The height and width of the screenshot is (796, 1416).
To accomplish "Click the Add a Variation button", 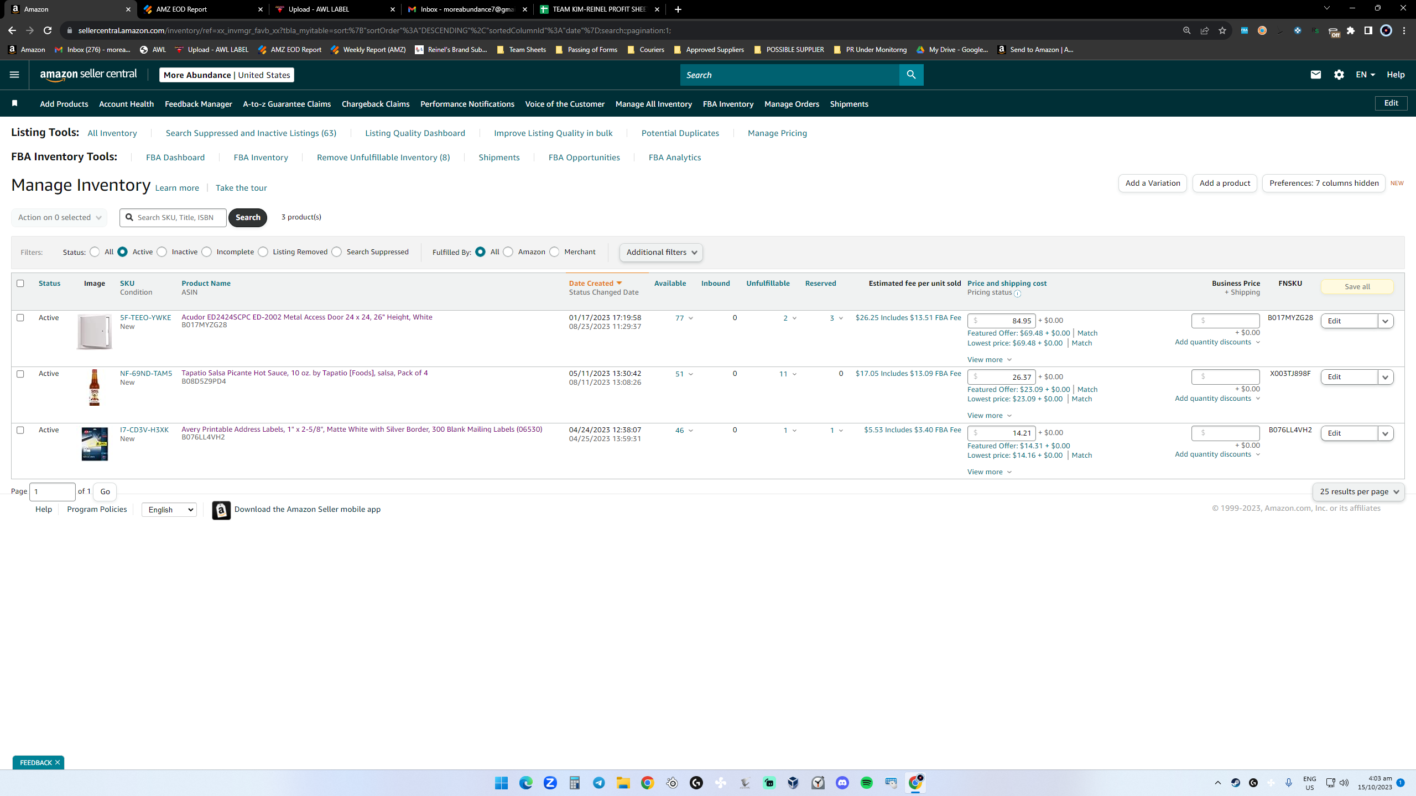I will pos(1153,183).
